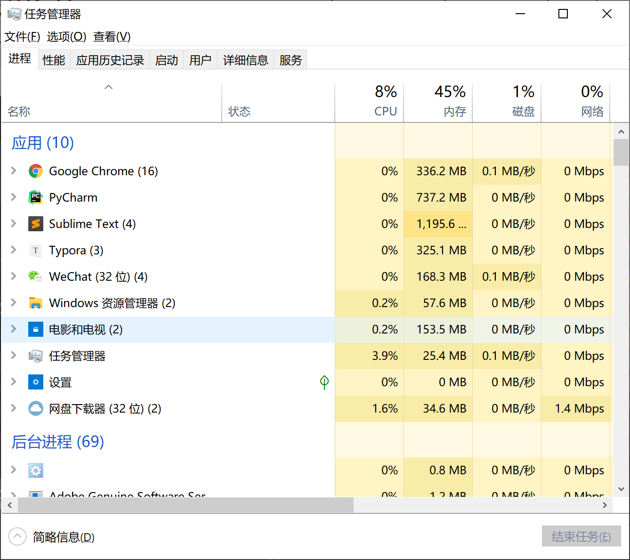Click the horizontal scrollbar right arrow

[x=605, y=505]
